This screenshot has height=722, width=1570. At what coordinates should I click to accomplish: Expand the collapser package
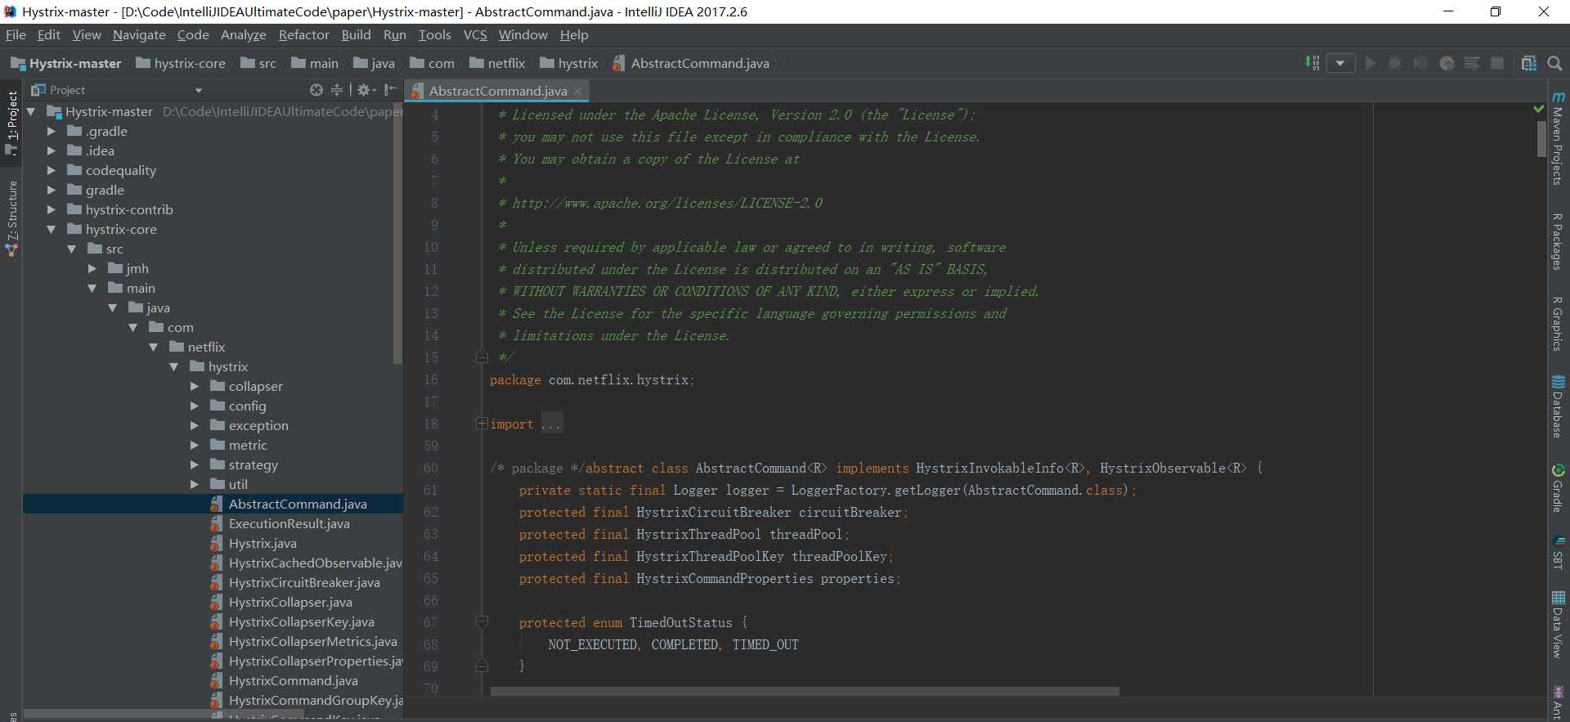click(194, 386)
